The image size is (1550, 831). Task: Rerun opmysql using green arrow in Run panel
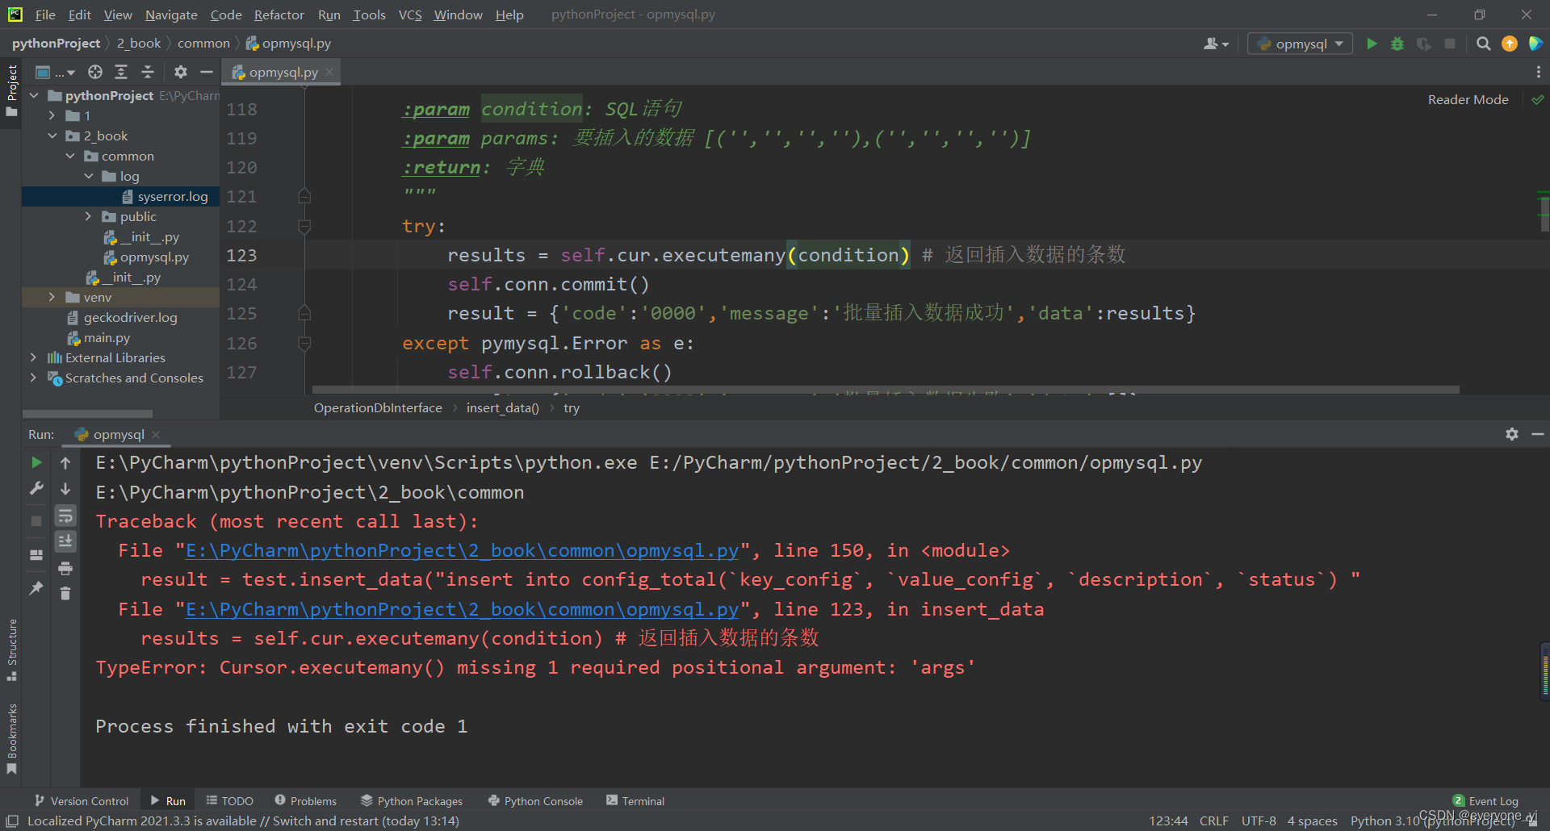(36, 462)
